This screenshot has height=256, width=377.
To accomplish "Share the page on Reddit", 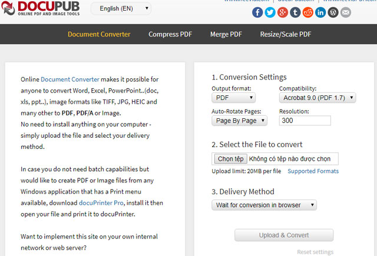I will pos(307,12).
